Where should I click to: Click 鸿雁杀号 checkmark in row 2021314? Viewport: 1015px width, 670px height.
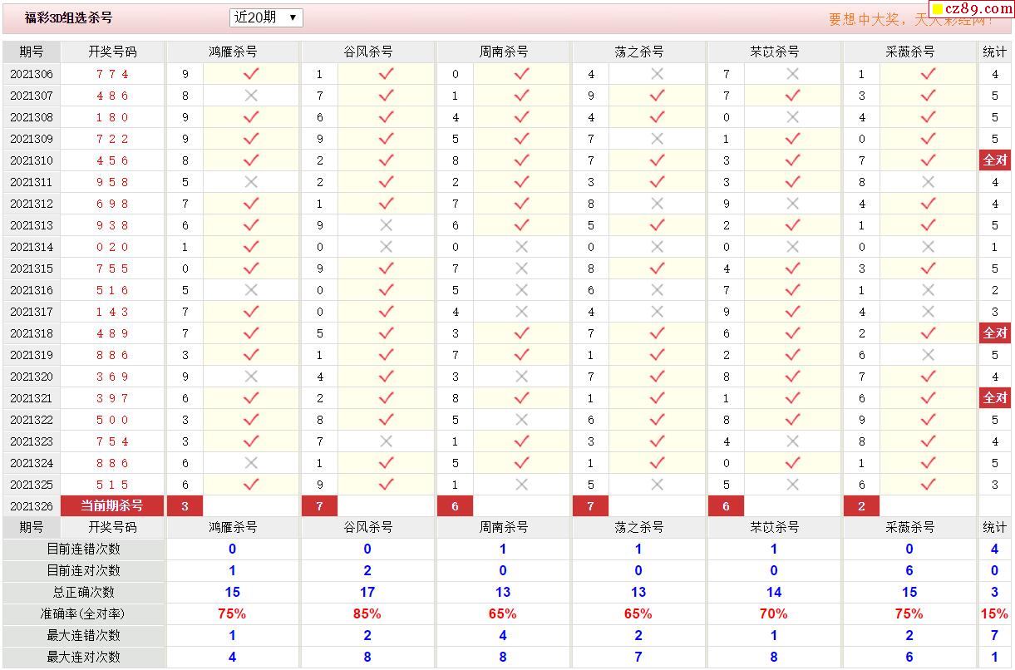(x=251, y=247)
